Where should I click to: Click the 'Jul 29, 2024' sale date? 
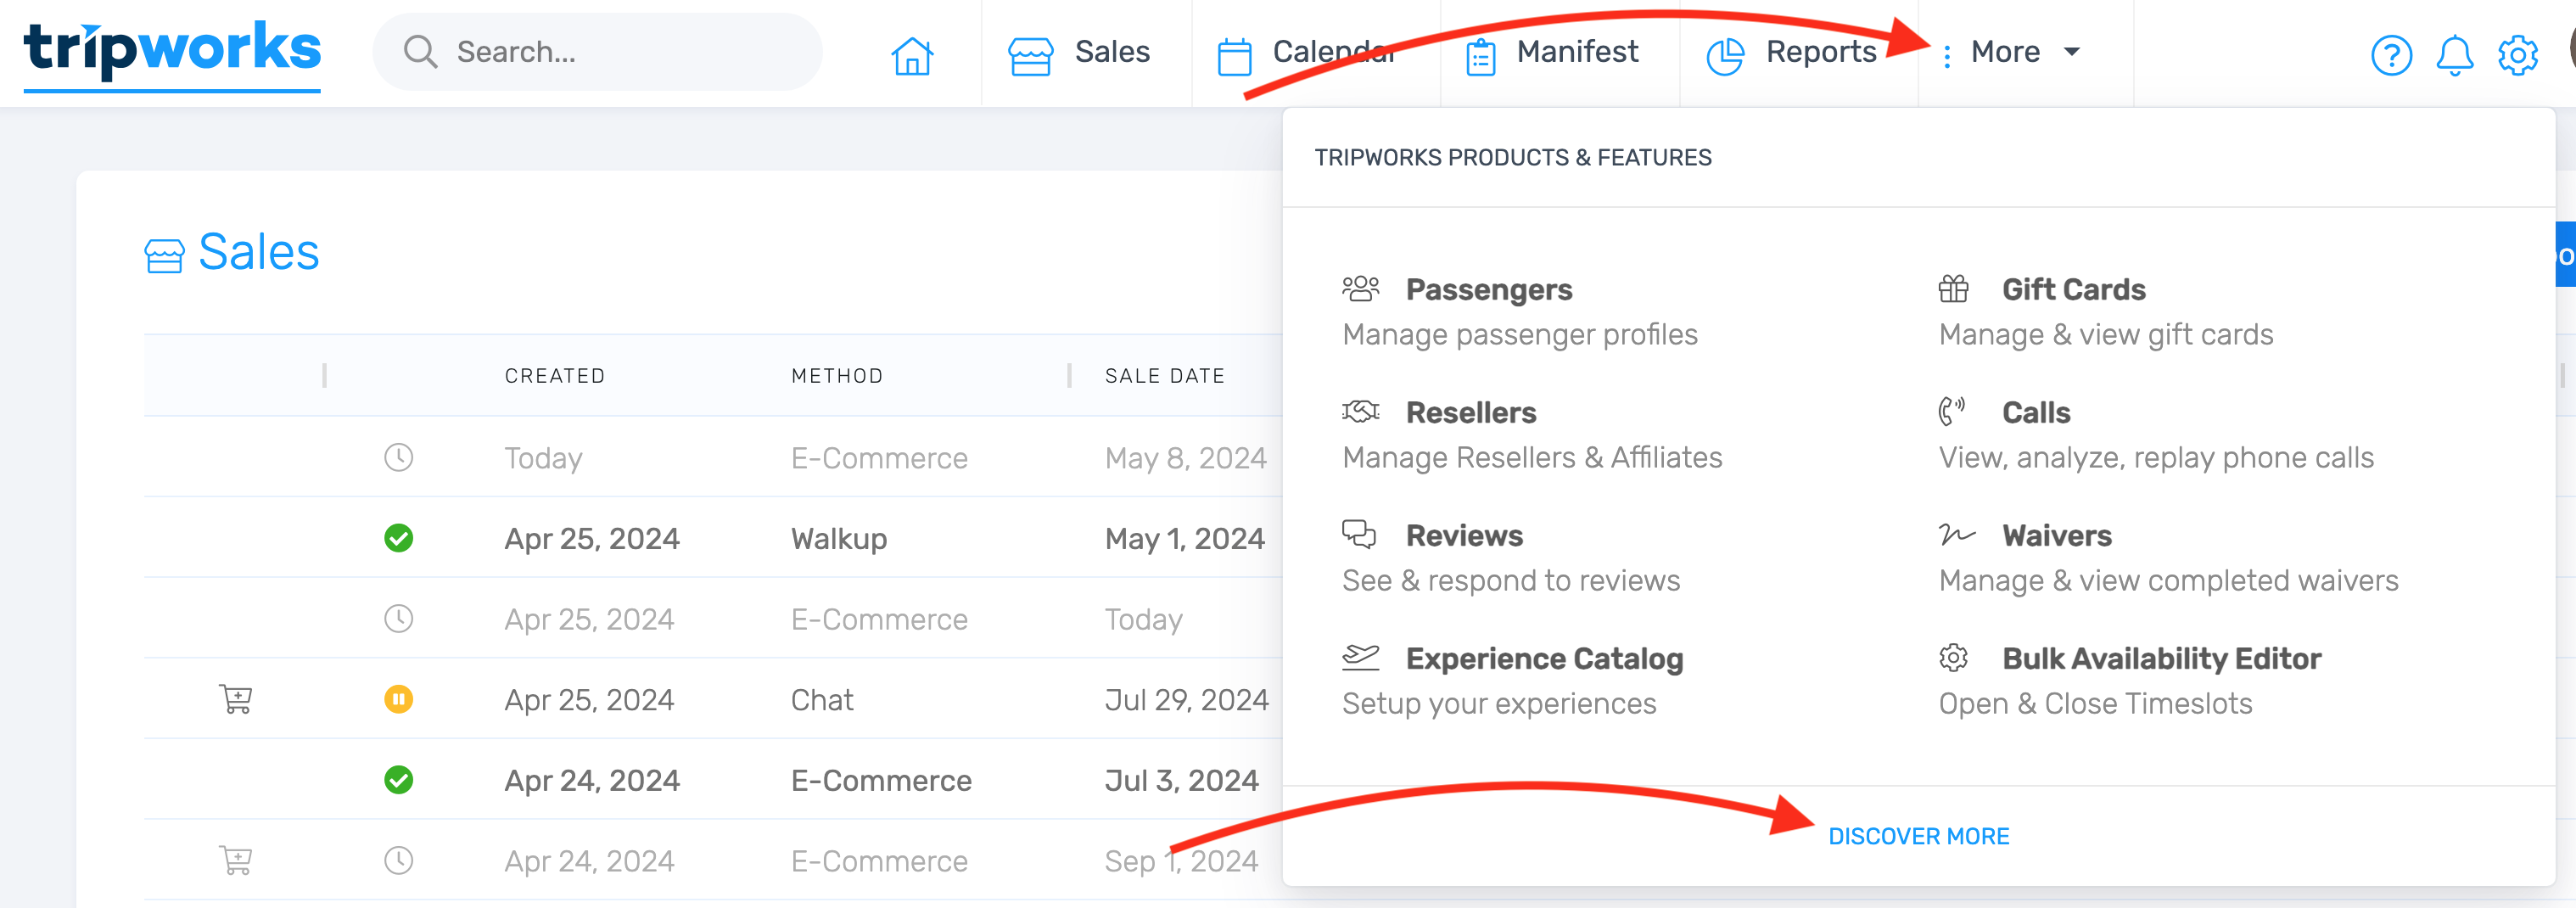[1186, 700]
